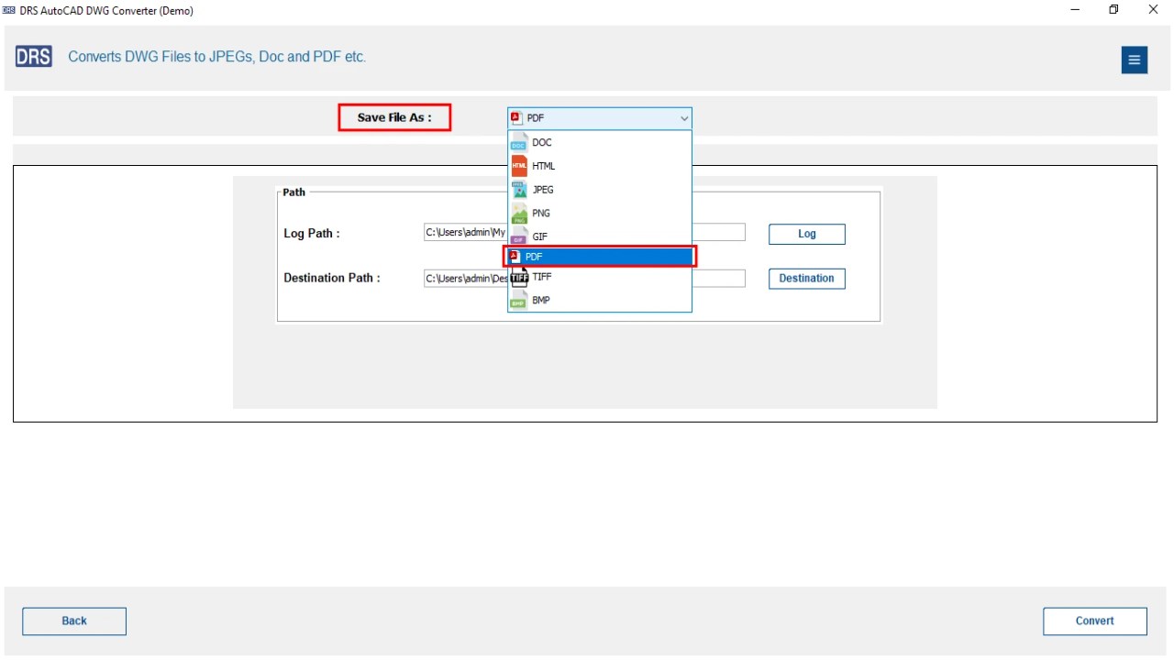Click the PDF icon in the combo box
The height and width of the screenshot is (660, 1174).
(516, 118)
